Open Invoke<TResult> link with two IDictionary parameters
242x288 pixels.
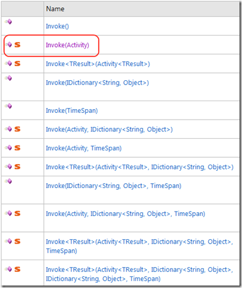point(139,274)
